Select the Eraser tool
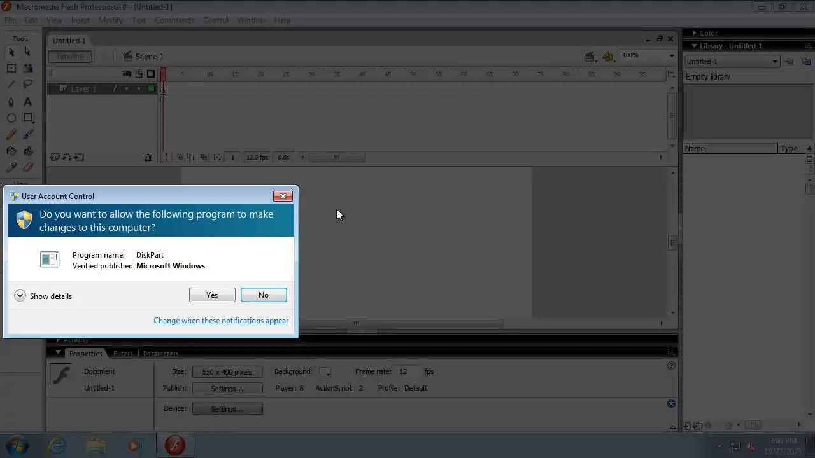815x458 pixels. (x=28, y=168)
